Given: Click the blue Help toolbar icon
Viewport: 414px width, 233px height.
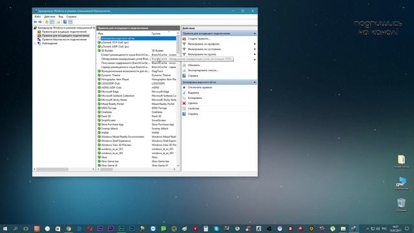Looking at the screenshot, I should pos(65,22).
